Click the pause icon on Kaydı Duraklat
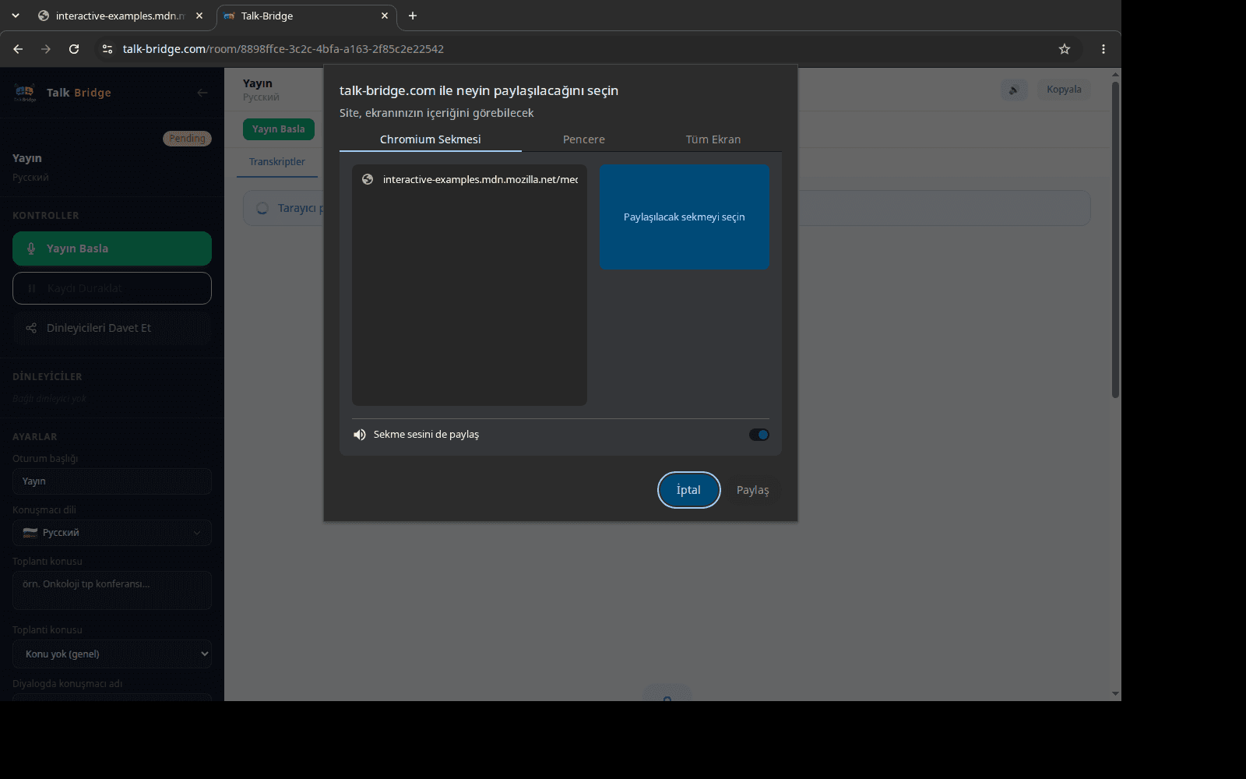 coord(32,288)
